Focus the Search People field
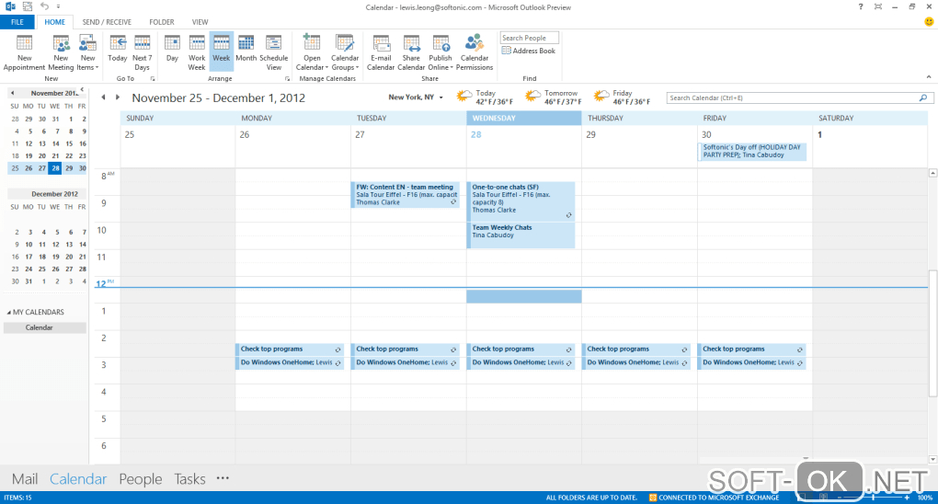This screenshot has width=938, height=504. [x=529, y=38]
